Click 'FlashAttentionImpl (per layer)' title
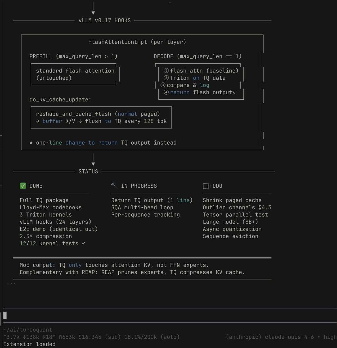 [137, 42]
